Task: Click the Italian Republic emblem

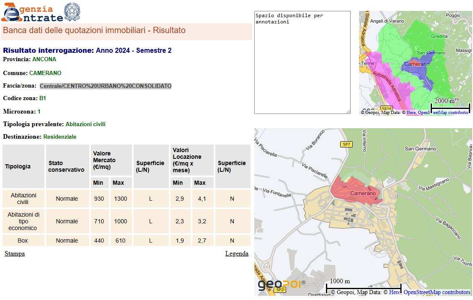Action: 72,12
